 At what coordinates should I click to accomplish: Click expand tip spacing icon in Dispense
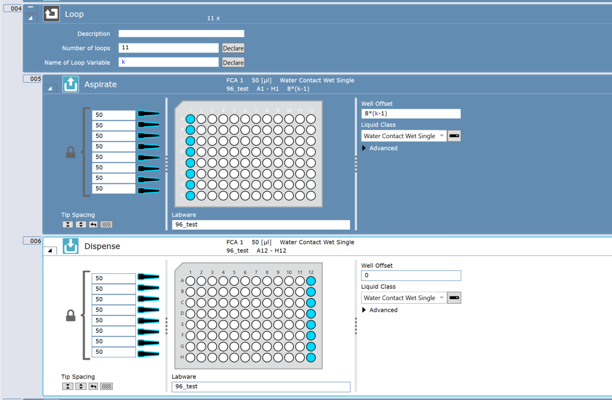click(x=81, y=386)
